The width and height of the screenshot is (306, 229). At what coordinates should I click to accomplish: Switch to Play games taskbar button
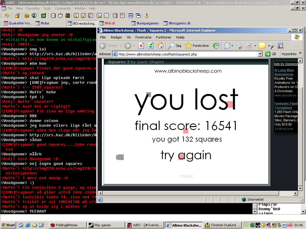coord(106,225)
